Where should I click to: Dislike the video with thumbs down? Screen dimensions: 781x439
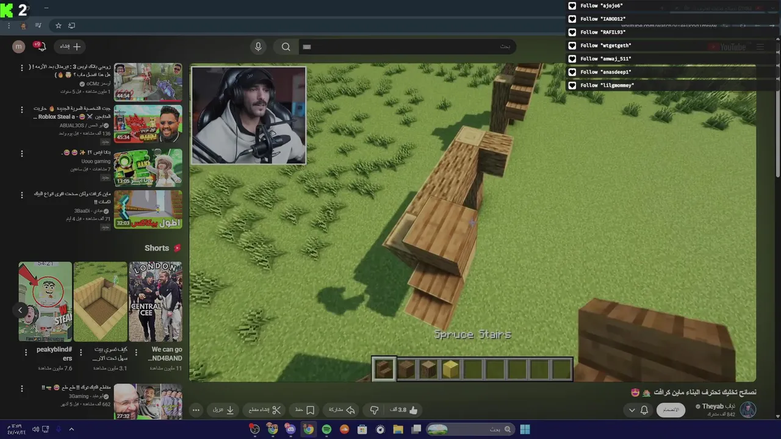375,410
